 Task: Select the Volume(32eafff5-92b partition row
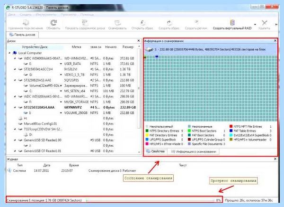(x=71, y=85)
